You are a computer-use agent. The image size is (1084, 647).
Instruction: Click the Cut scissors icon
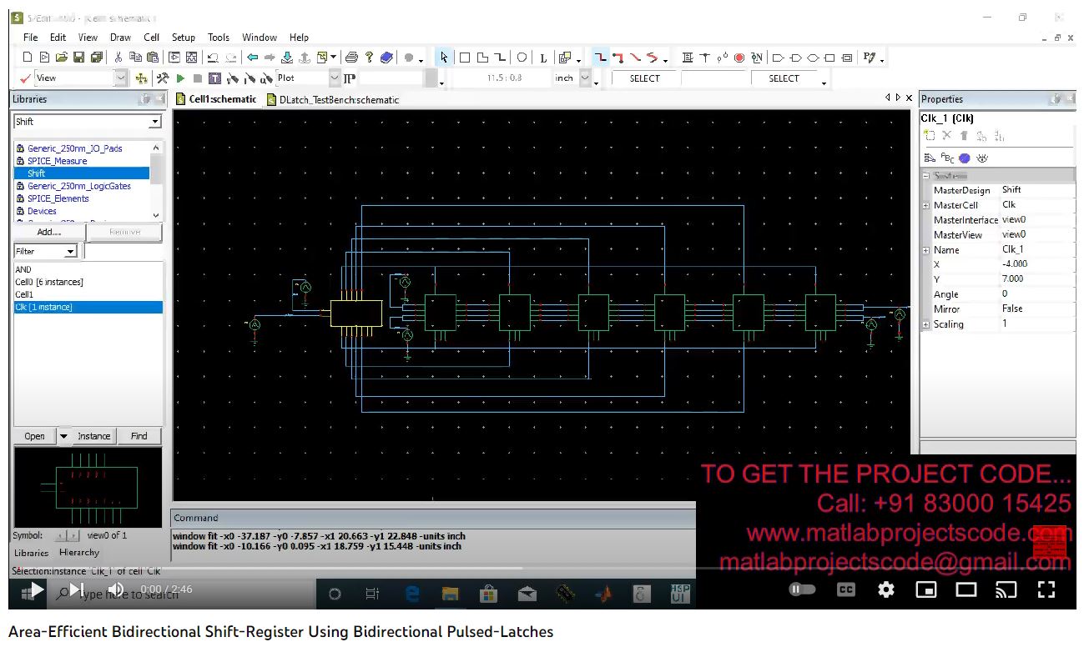118,58
